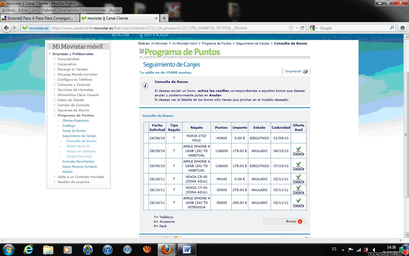The image size is (409, 256).
Task: Open the Marcadores menu
Action: [x=69, y=10]
